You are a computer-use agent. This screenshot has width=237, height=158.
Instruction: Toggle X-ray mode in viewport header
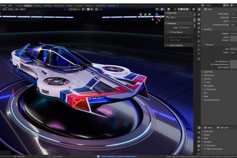tap(175, 9)
